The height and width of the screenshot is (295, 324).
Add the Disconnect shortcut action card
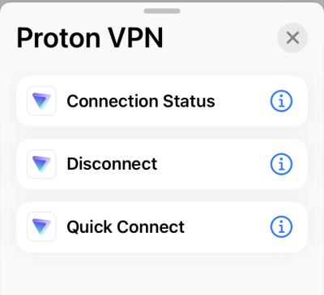(x=162, y=164)
